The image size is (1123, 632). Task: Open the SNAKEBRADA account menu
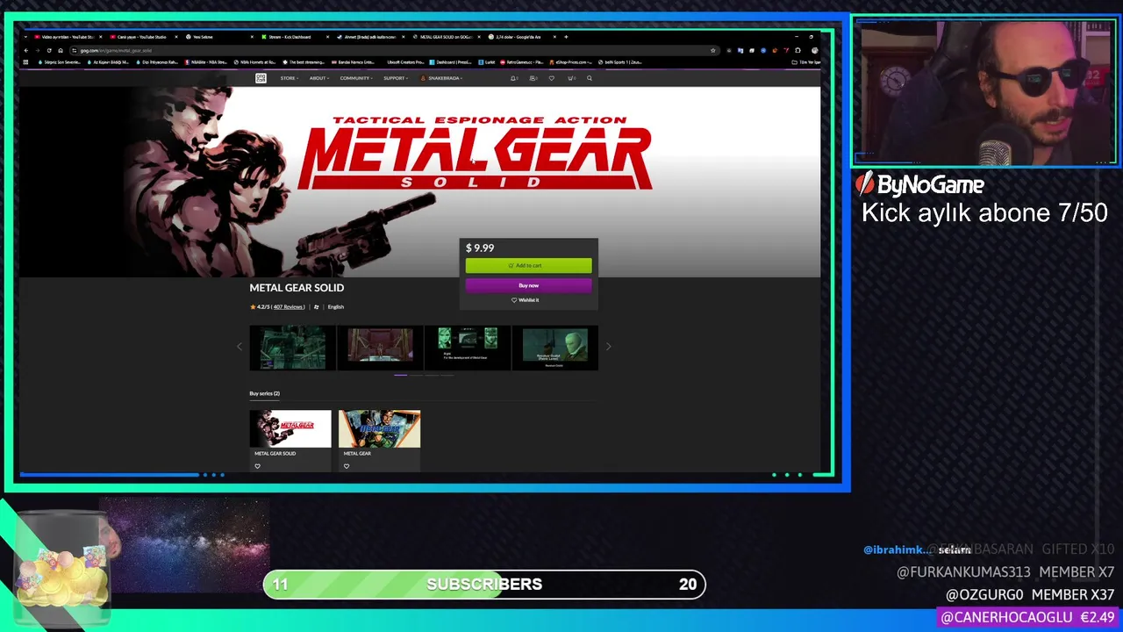tap(441, 78)
